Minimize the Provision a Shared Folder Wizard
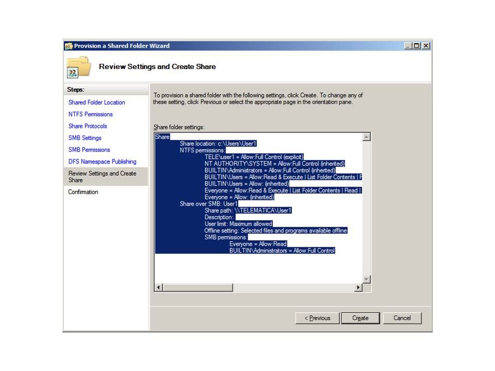The width and height of the screenshot is (495, 371). [x=408, y=46]
